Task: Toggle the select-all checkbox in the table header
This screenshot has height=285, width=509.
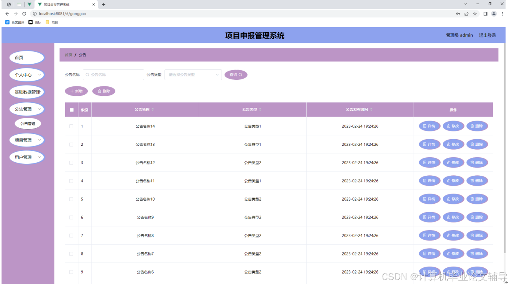Action: click(71, 110)
